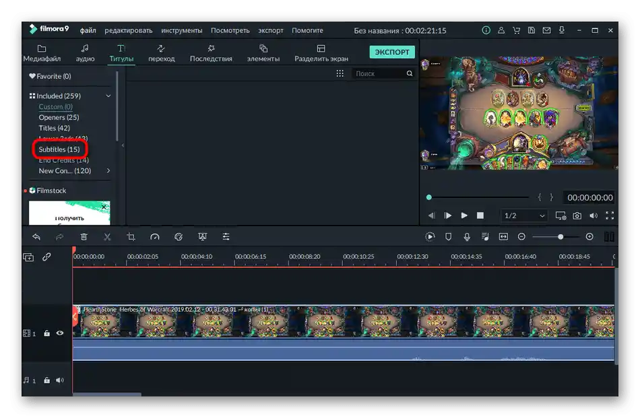Click the color correction palette icon
The width and height of the screenshot is (640, 418).
179,237
